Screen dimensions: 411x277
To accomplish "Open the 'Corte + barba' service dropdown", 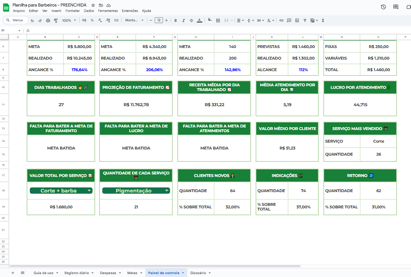I will tap(89, 191).
